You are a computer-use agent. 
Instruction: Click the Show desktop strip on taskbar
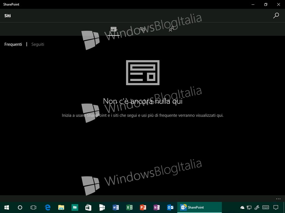284,208
